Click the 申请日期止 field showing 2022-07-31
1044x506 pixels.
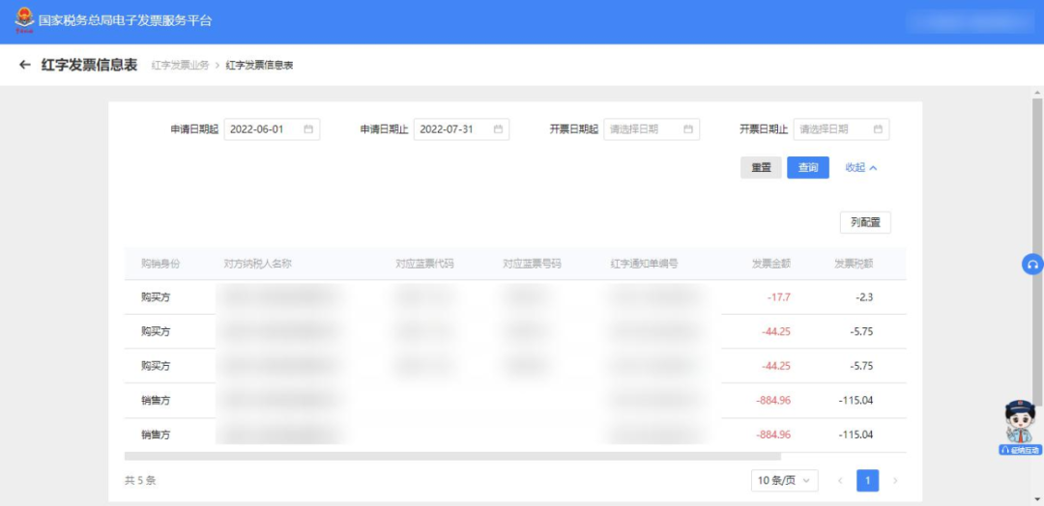[461, 129]
